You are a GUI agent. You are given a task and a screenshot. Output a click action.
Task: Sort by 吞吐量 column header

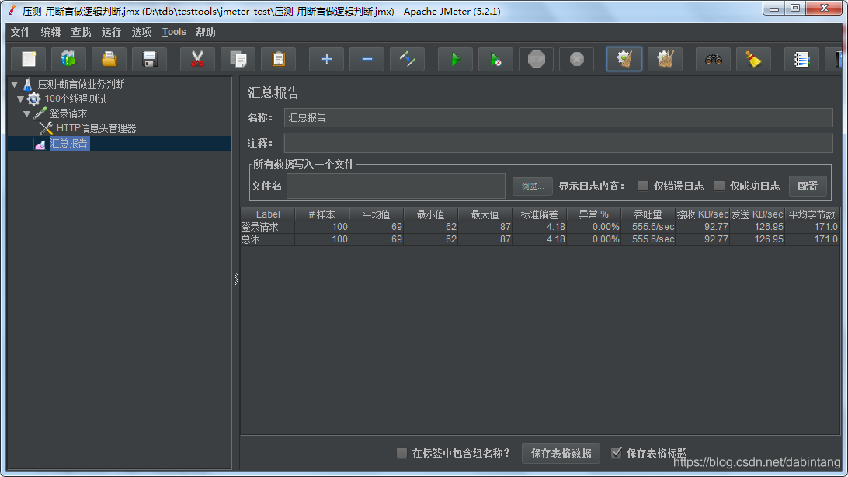[648, 214]
